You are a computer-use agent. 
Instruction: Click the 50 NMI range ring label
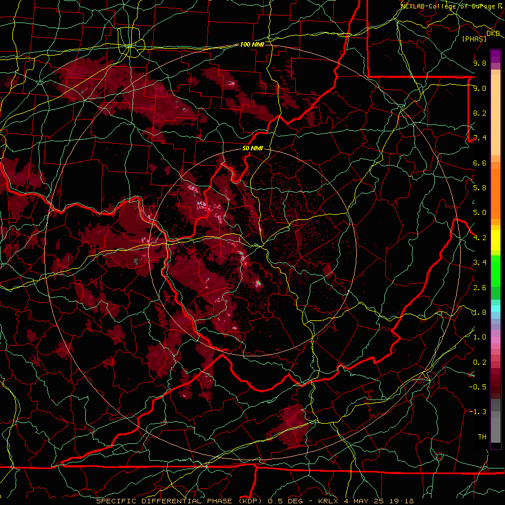(252, 149)
